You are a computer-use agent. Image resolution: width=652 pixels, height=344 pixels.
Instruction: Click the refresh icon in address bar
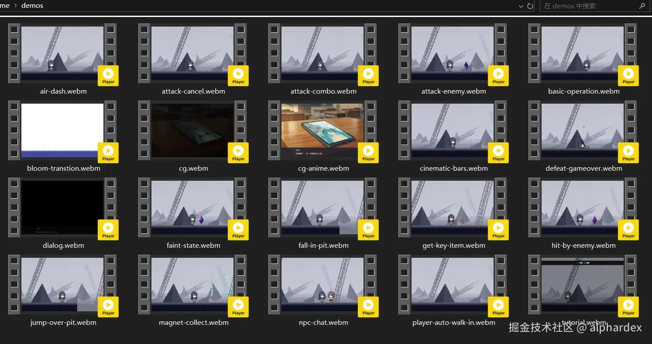(530, 6)
